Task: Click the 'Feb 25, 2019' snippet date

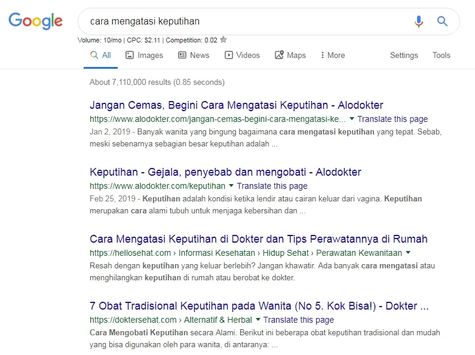Action: pos(112,198)
